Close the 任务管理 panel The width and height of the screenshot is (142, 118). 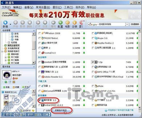[34, 30]
